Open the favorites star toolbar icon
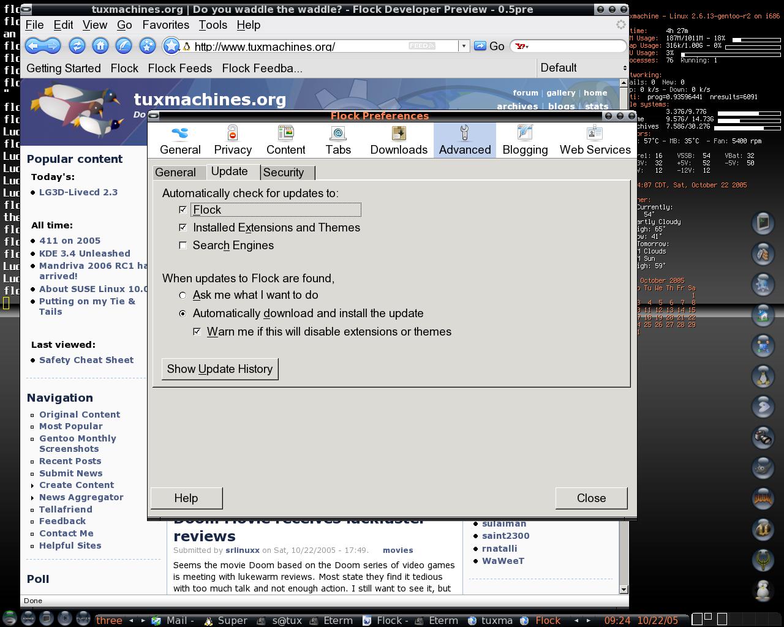The image size is (784, 627). tap(148, 46)
